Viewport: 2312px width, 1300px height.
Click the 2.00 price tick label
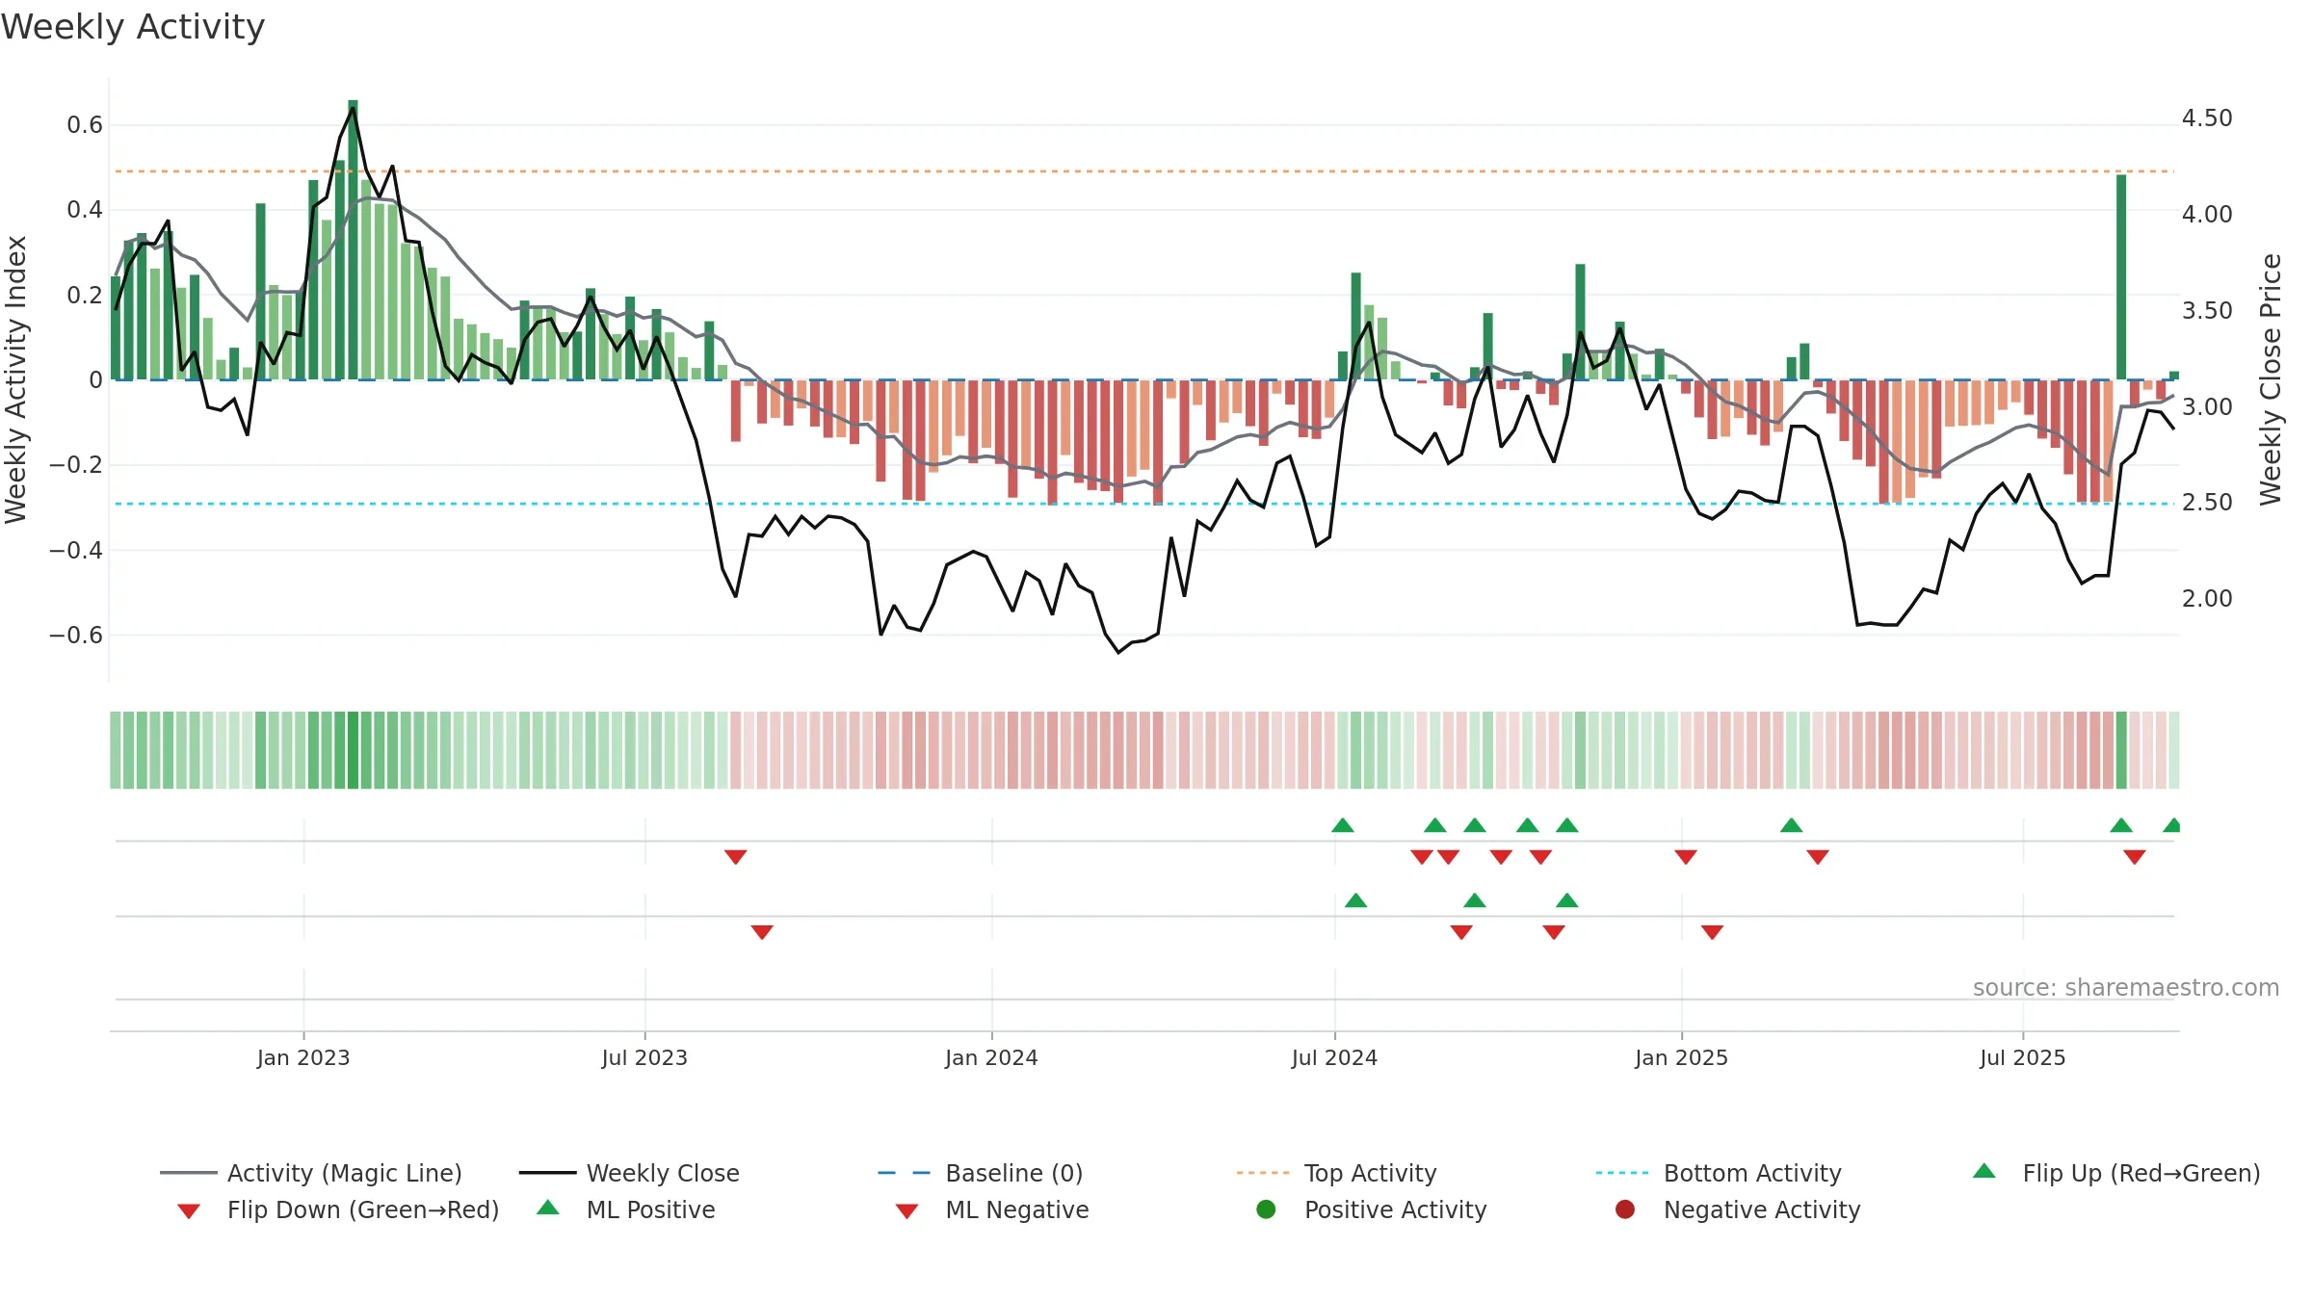click(x=2207, y=599)
